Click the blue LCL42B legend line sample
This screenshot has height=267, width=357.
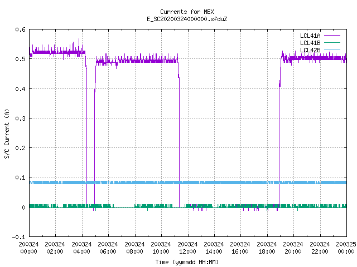tap(332, 50)
